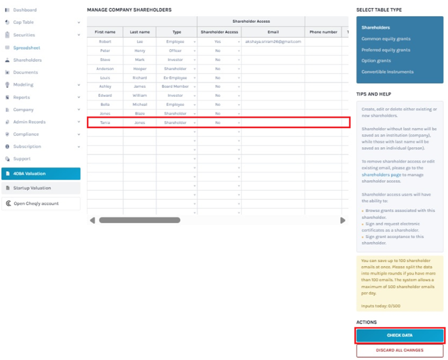Open Type dropdown for Ashley James
The width and height of the screenshot is (448, 360).
[x=194, y=87]
